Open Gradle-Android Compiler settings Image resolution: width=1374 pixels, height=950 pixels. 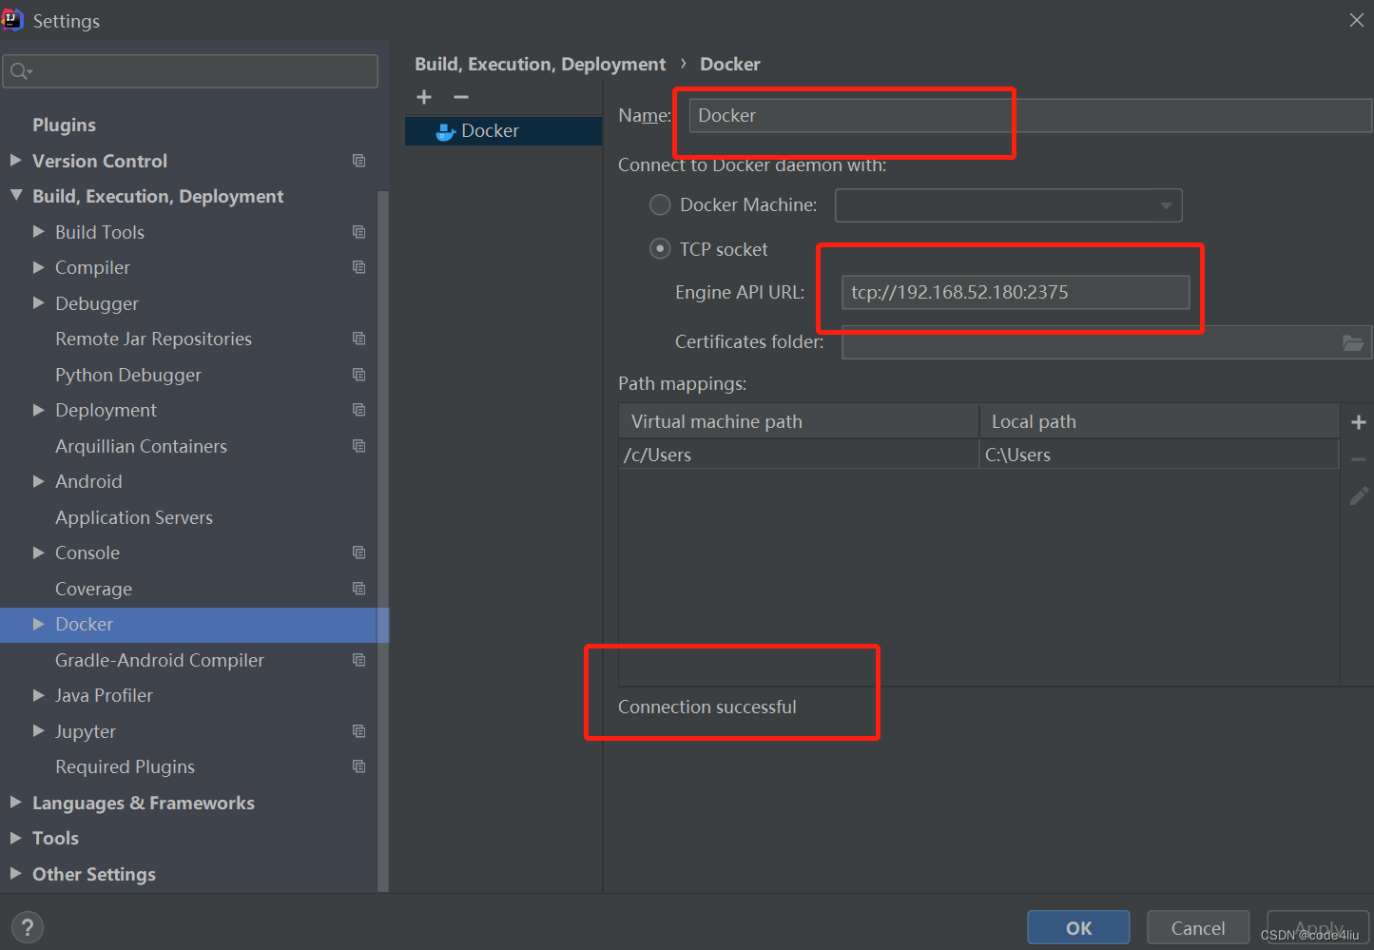160,660
